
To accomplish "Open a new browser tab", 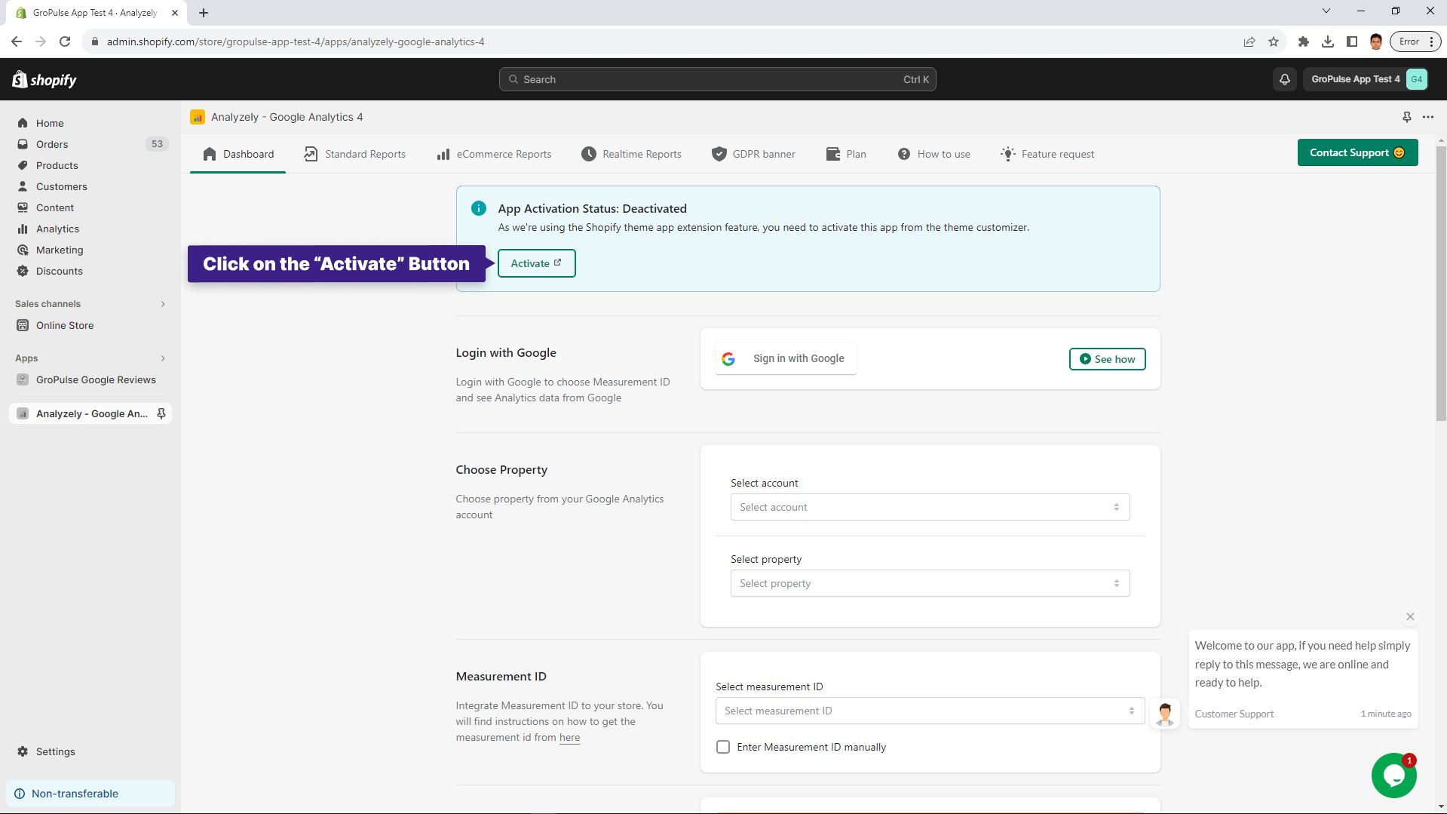I will tap(204, 13).
